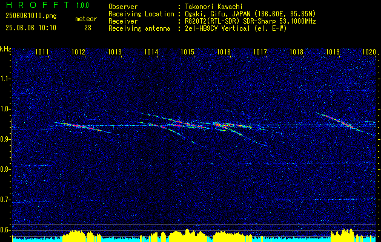Click the Observer name Takanori Kawachi
The image size is (381, 242).
(213, 7)
